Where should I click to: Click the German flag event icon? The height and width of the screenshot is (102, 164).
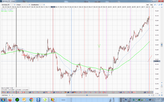click(x=65, y=92)
